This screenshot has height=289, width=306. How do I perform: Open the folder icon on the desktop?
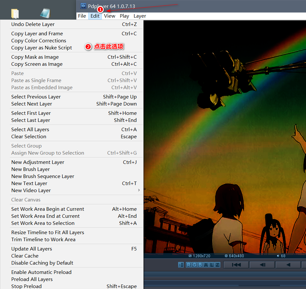coord(15,13)
